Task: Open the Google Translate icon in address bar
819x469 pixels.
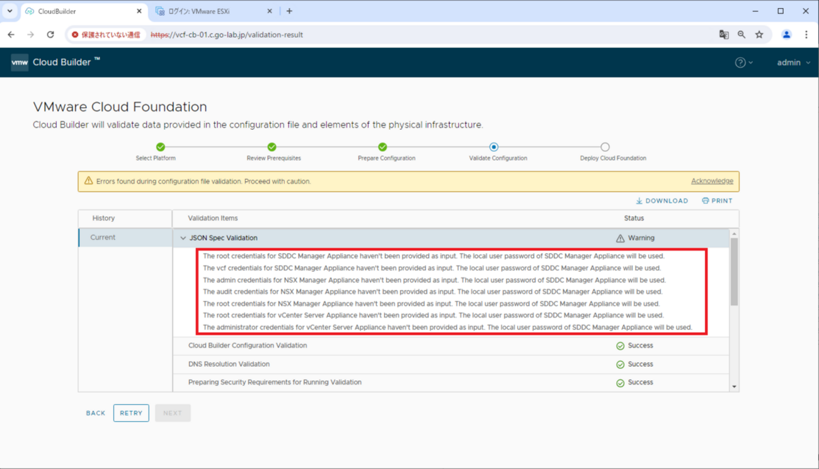Action: coord(724,35)
